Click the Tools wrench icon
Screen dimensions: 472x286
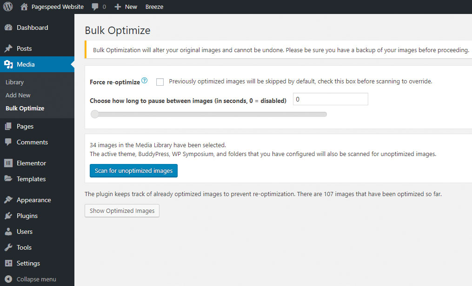pyautogui.click(x=8, y=247)
